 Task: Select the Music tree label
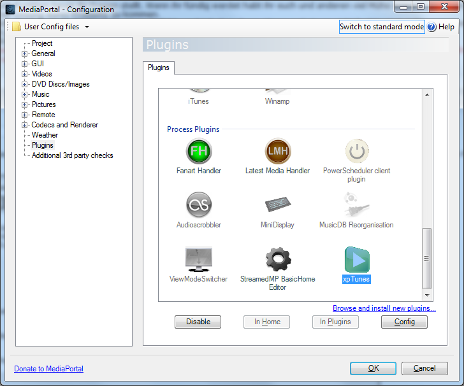[41, 94]
